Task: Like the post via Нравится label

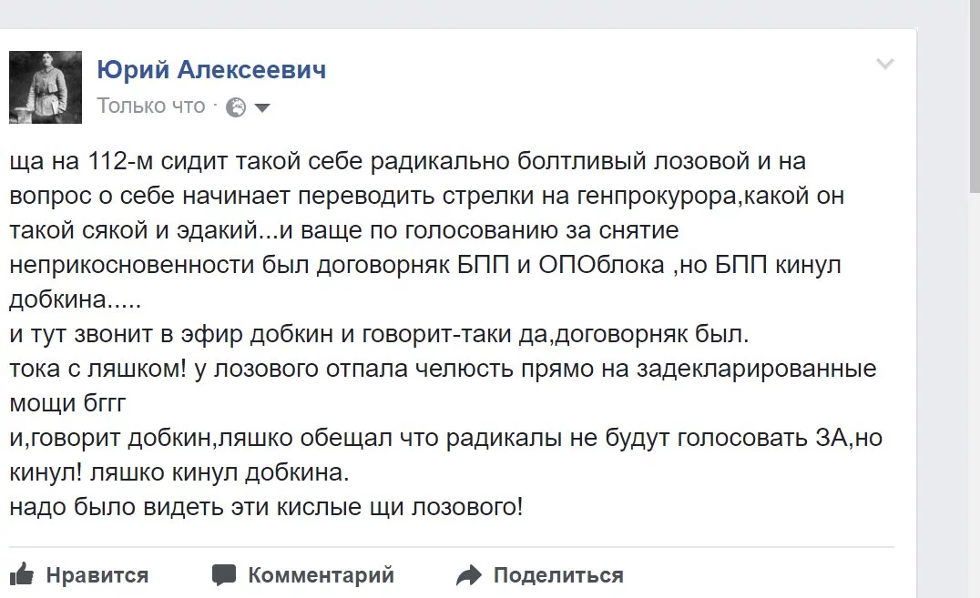Action: tap(97, 575)
